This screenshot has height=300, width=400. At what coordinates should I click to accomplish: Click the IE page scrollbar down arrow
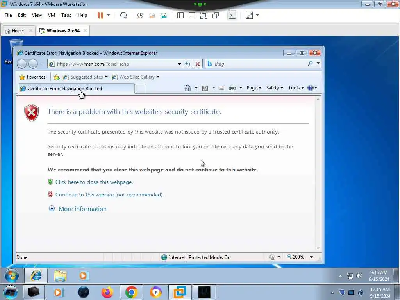[318, 248]
